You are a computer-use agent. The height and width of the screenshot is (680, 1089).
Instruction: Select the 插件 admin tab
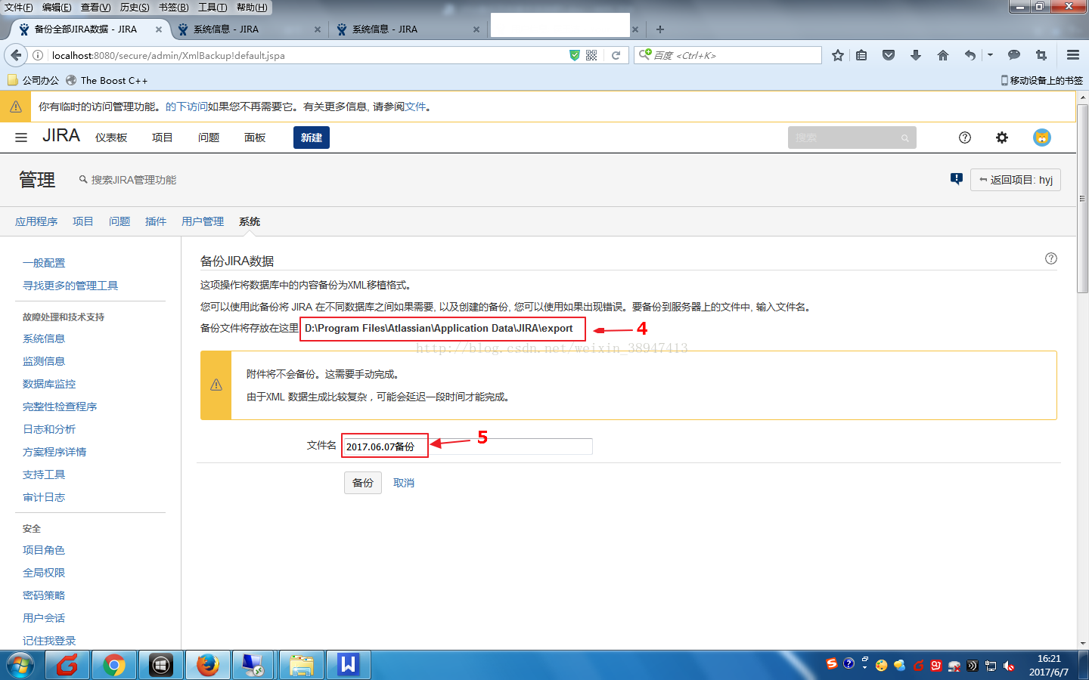pos(156,221)
